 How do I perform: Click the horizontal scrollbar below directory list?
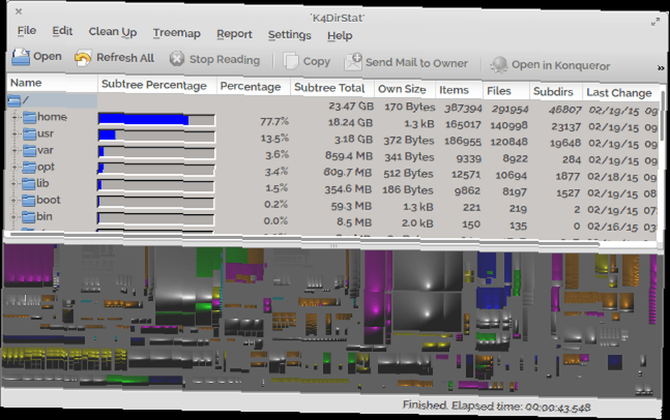pyautogui.click(x=304, y=238)
